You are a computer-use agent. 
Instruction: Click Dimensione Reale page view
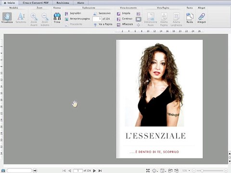pyautogui.click(x=151, y=19)
